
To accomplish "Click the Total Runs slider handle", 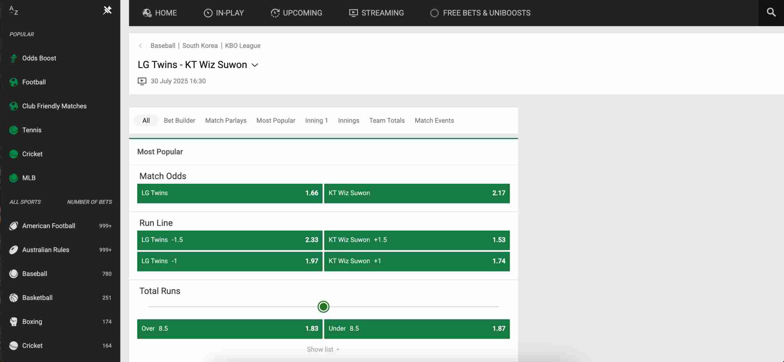I will click(x=323, y=307).
